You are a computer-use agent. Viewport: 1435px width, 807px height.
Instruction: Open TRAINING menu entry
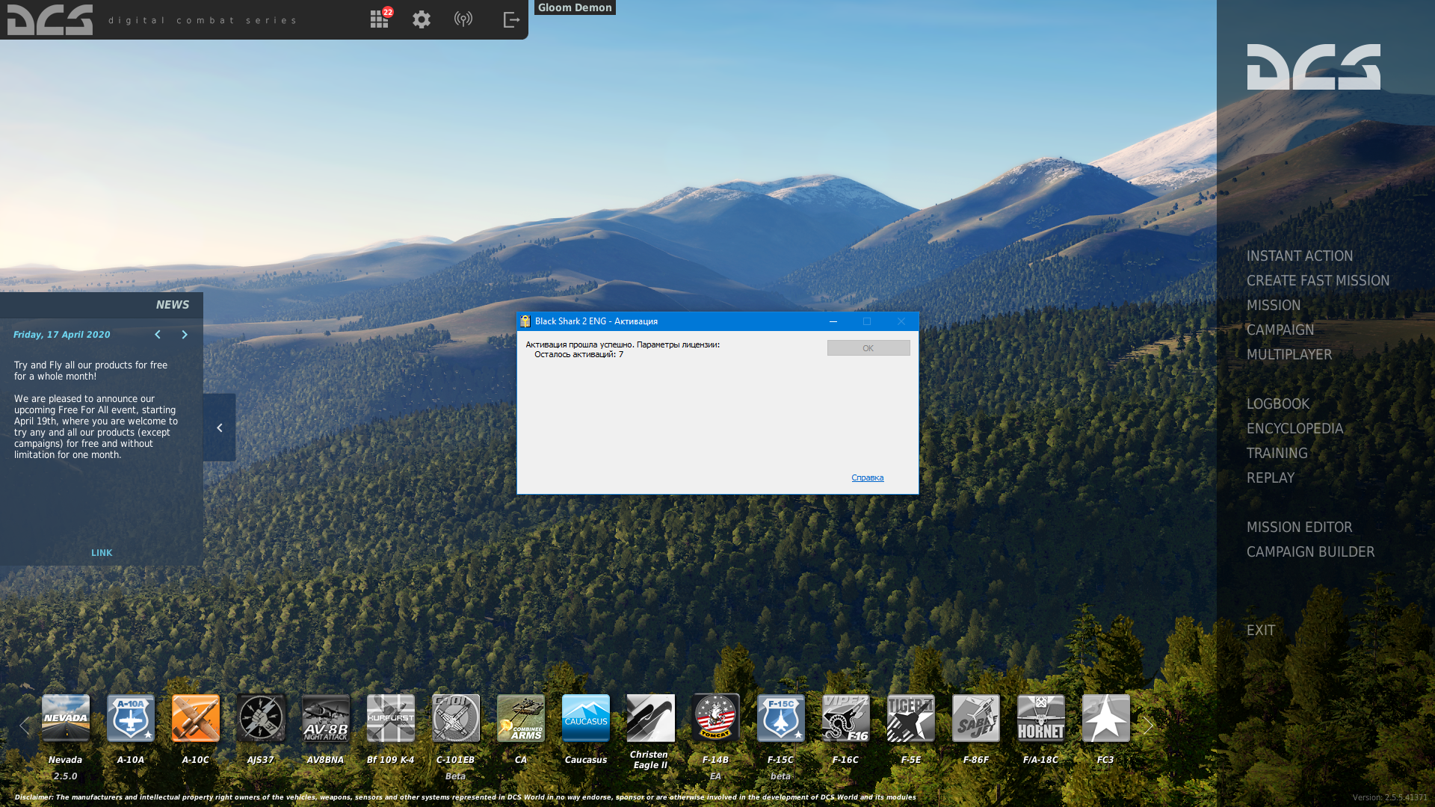1277,454
